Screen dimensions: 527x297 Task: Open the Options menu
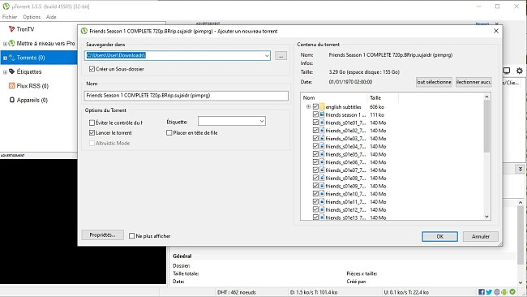[x=32, y=17]
